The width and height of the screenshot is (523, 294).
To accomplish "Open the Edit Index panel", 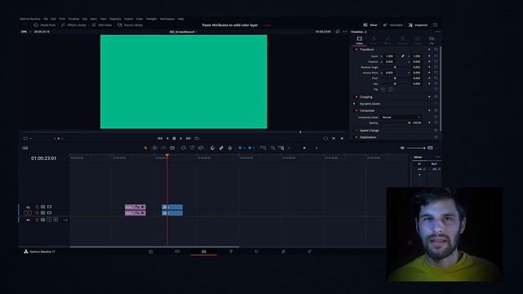I will [x=101, y=25].
